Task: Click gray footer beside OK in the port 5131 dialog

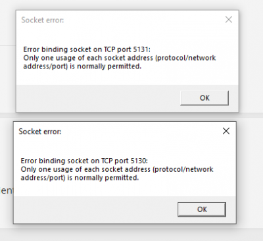Action: [97, 98]
